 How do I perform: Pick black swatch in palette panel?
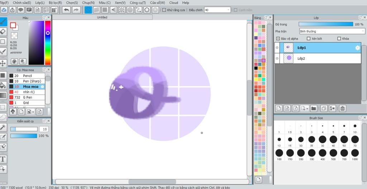(256, 68)
